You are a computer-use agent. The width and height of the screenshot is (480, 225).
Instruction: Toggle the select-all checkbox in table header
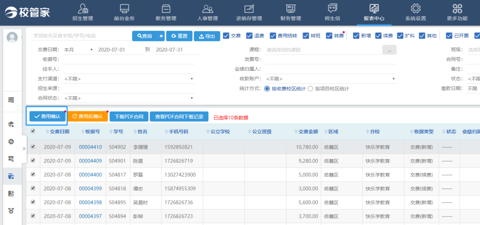click(x=33, y=131)
